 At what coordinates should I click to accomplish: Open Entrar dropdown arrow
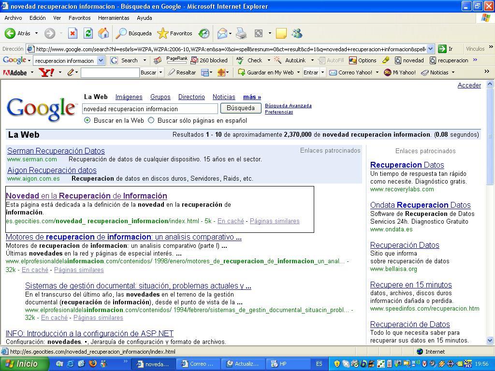(x=322, y=72)
